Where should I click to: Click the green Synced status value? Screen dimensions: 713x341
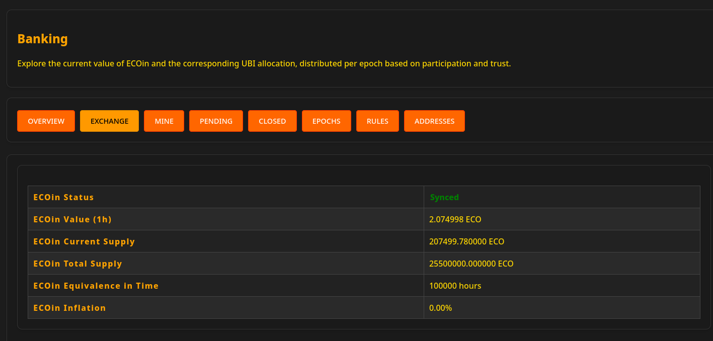[444, 197]
